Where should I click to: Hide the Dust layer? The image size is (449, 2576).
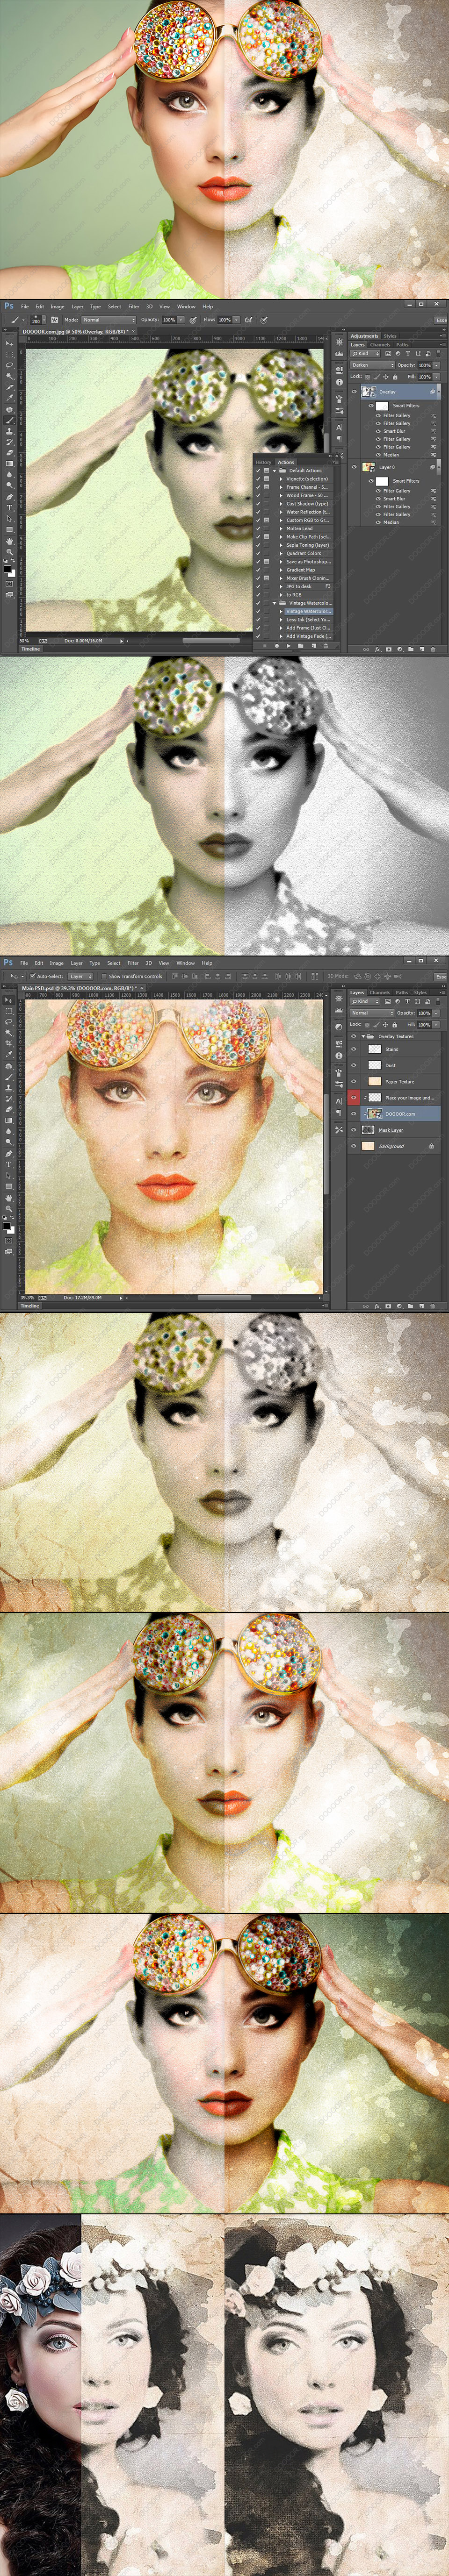click(354, 1066)
